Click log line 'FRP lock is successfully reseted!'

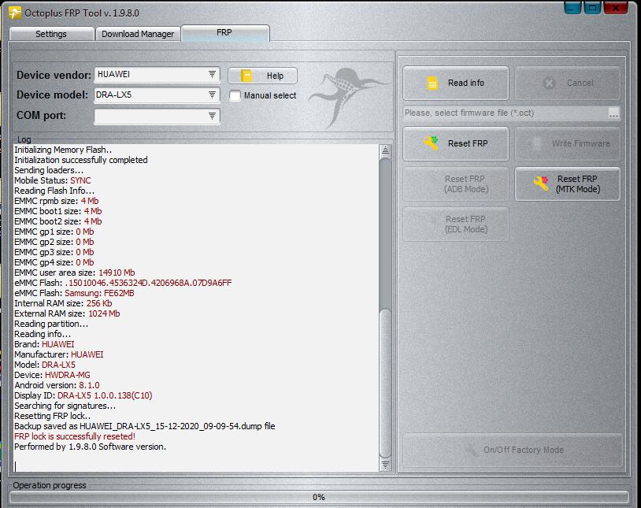tap(75, 436)
